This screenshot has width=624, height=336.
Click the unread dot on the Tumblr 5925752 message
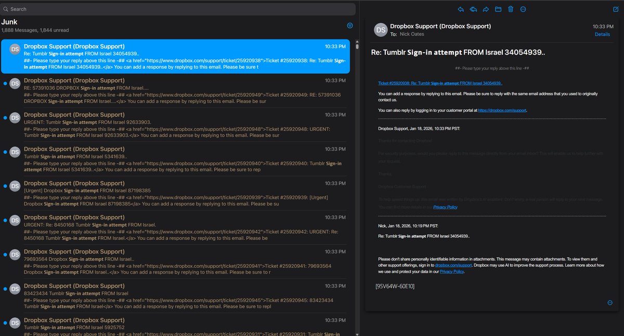point(5,323)
